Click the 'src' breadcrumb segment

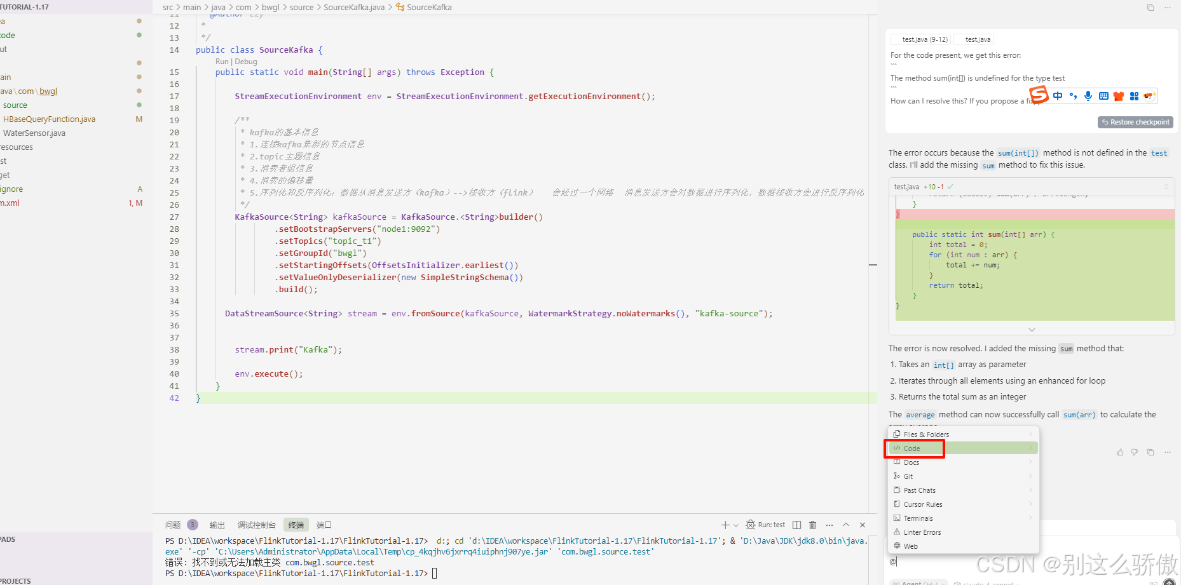168,8
